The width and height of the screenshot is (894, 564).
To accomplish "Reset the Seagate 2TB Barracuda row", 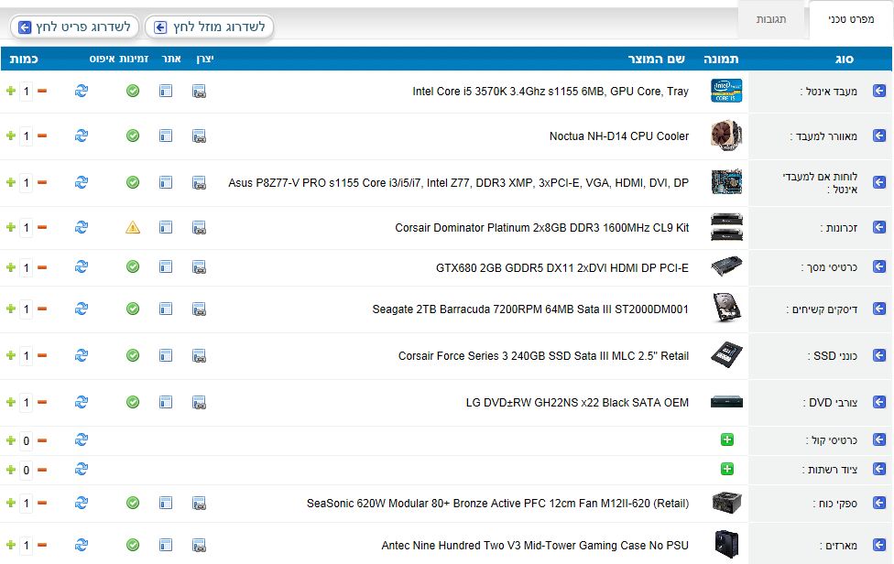I will tap(82, 309).
